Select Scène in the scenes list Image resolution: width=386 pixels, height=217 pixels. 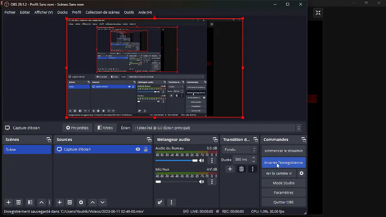pos(27,150)
